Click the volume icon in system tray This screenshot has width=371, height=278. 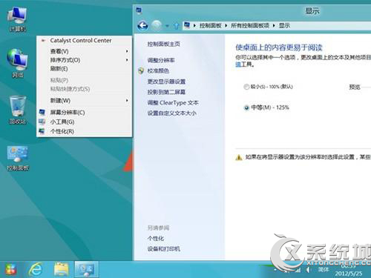[x=308, y=269]
